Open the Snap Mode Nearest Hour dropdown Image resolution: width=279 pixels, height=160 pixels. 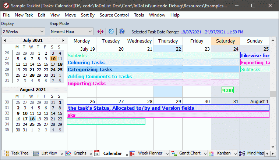tap(71, 32)
